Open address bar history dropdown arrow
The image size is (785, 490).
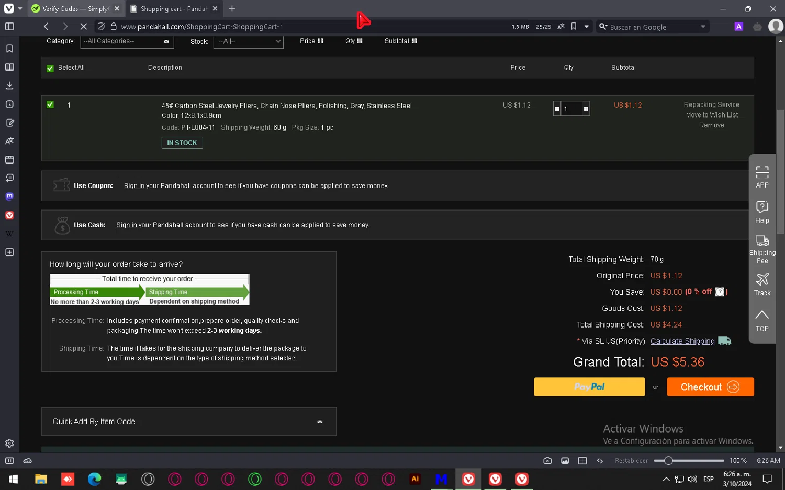point(586,26)
